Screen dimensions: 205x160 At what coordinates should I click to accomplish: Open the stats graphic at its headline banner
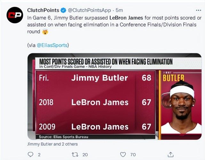(x=106, y=62)
